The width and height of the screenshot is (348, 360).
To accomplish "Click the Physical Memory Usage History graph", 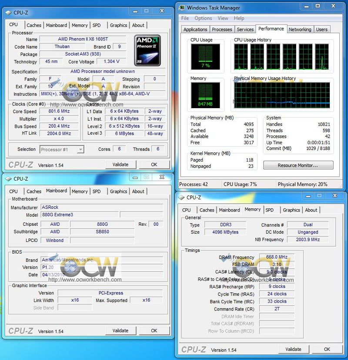I will tap(282, 95).
